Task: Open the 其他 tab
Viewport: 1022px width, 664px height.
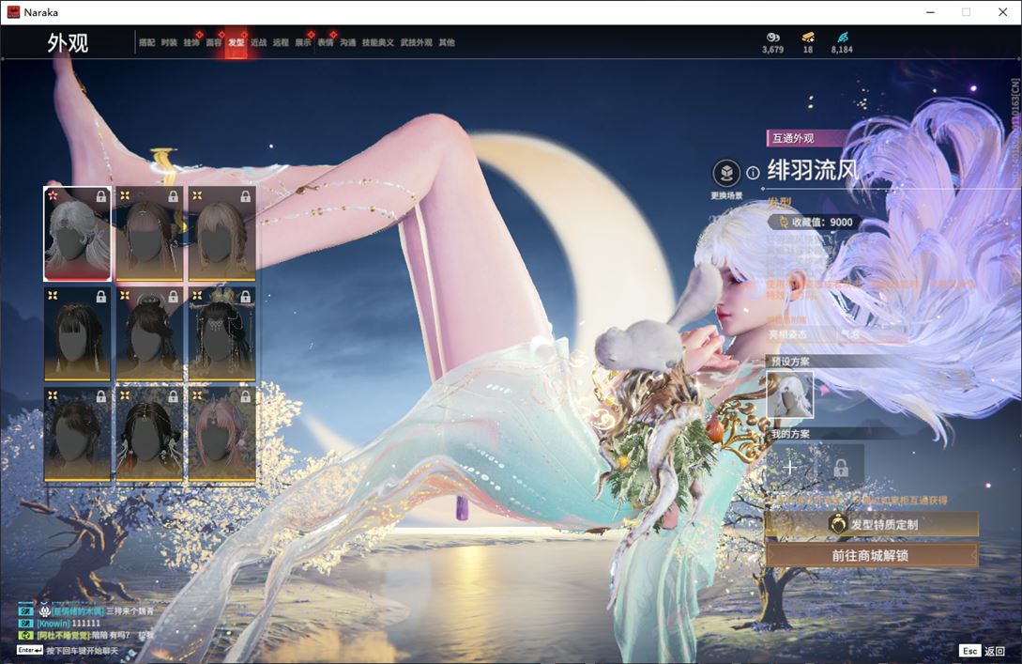Action: (x=447, y=42)
